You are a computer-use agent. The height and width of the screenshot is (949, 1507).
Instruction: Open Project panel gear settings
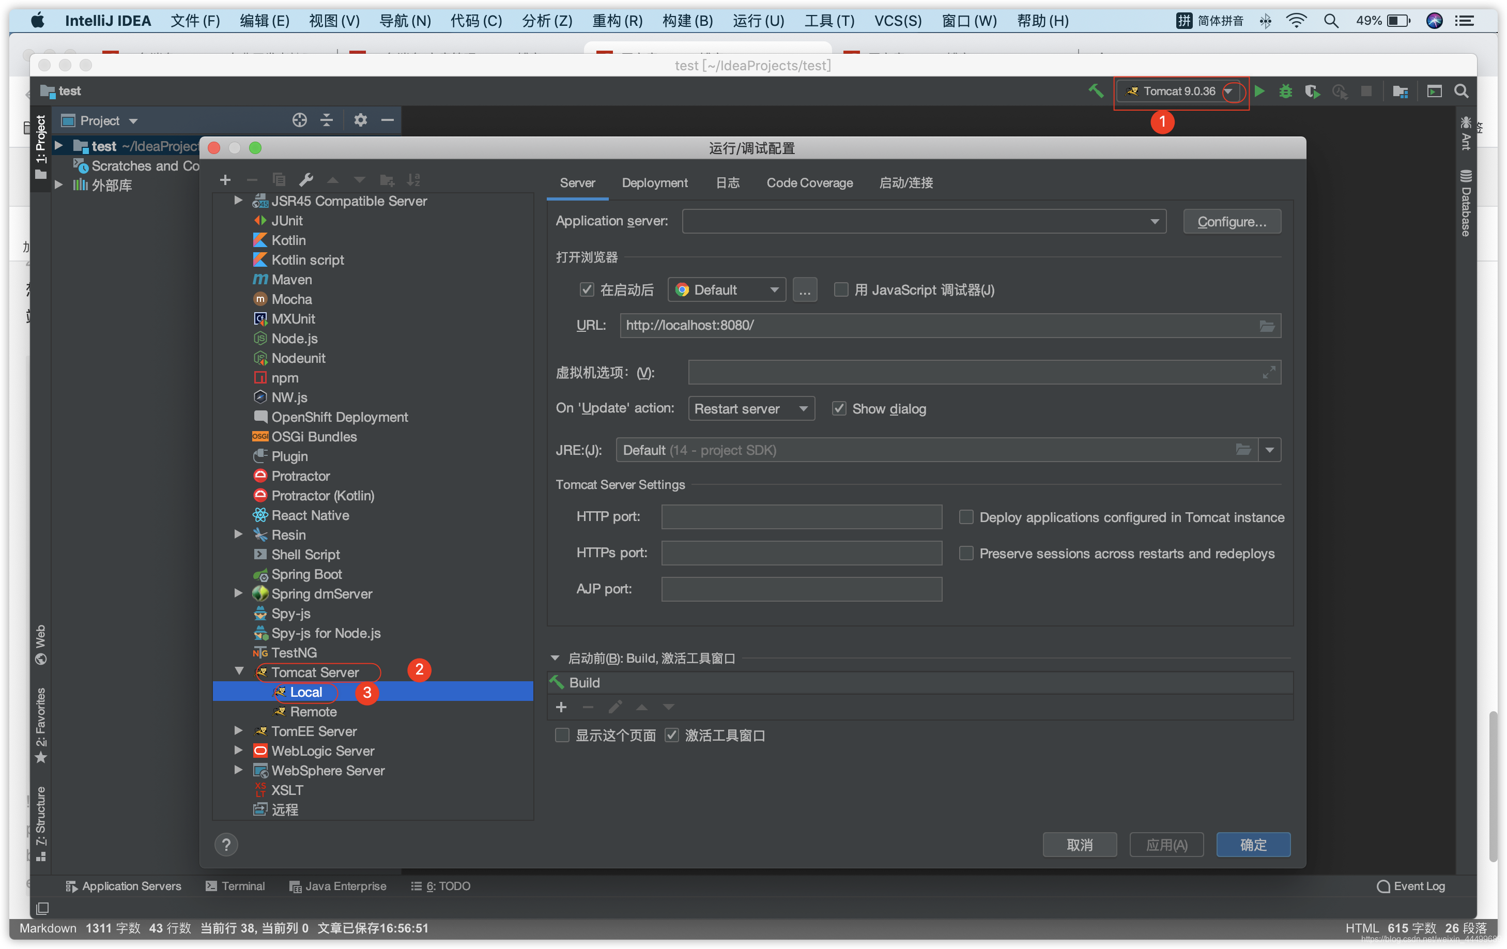pyautogui.click(x=361, y=120)
